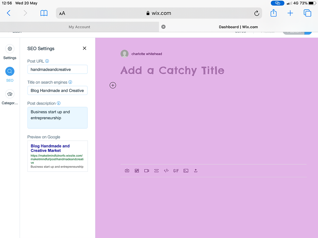The height and width of the screenshot is (238, 318).
Task: Edit the Post URL field handmadeandcreative
Action: click(57, 69)
